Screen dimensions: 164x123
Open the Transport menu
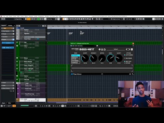31,16
